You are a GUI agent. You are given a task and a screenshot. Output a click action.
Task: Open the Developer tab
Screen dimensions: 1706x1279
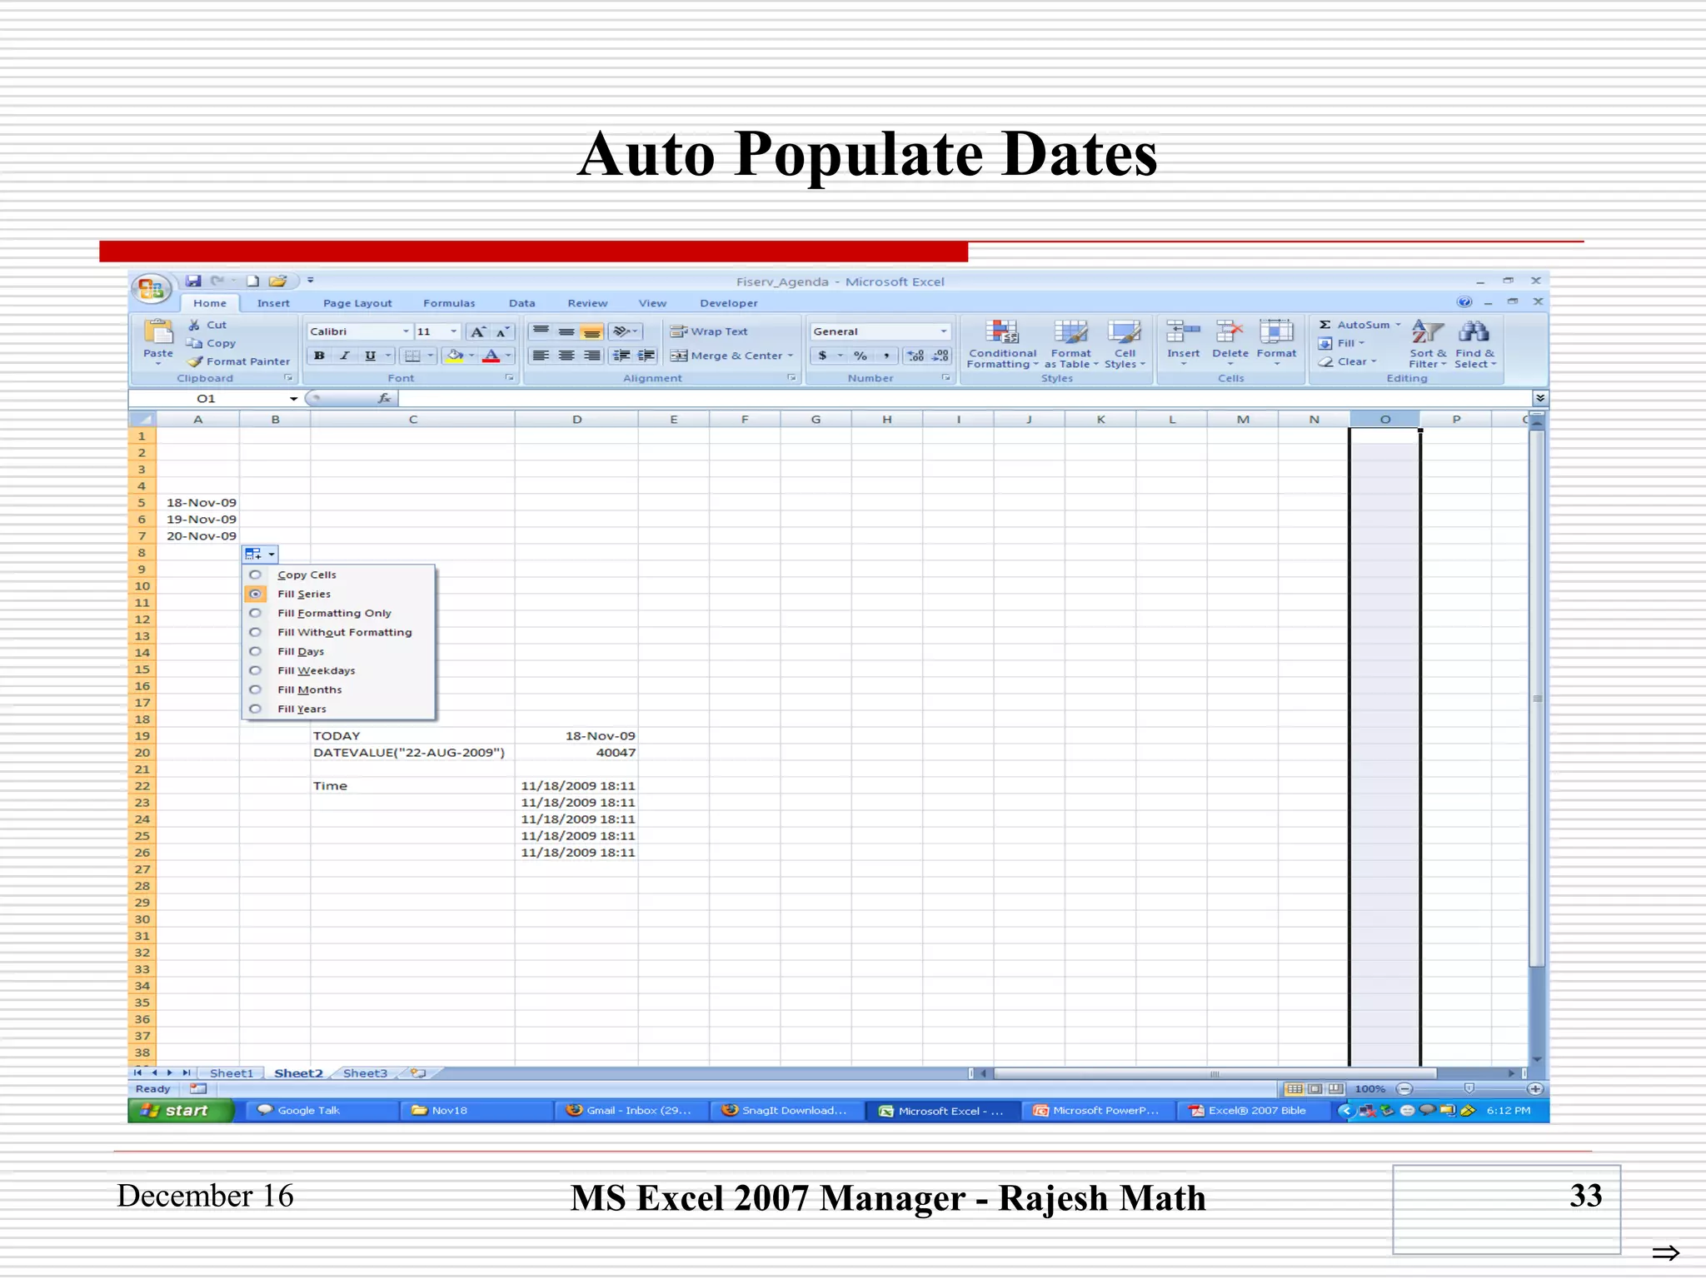729,303
